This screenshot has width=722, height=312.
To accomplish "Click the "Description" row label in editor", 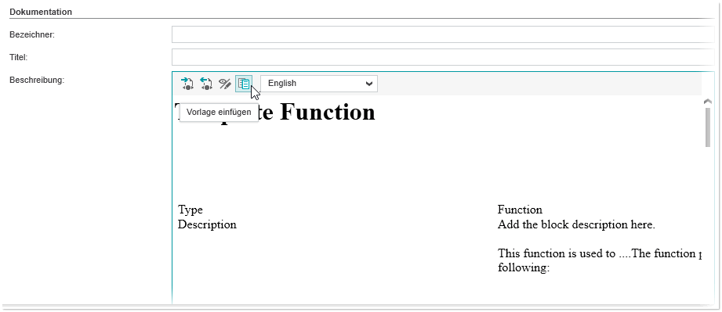I will [207, 224].
